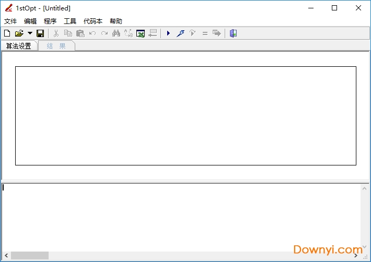The width and height of the screenshot is (371, 262).
Task: Open the 程序 menu
Action: (50, 21)
